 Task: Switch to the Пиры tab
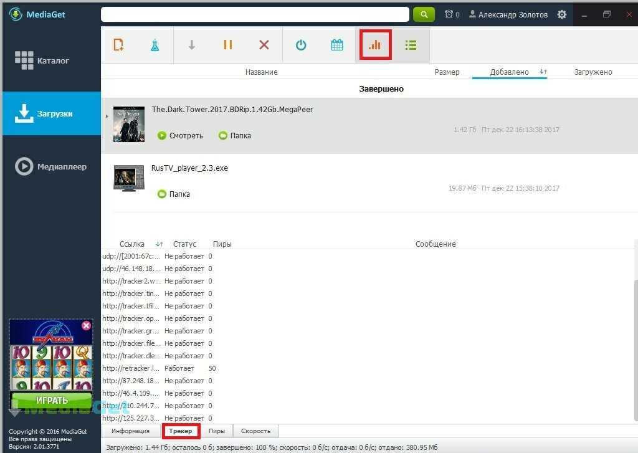coord(217,431)
